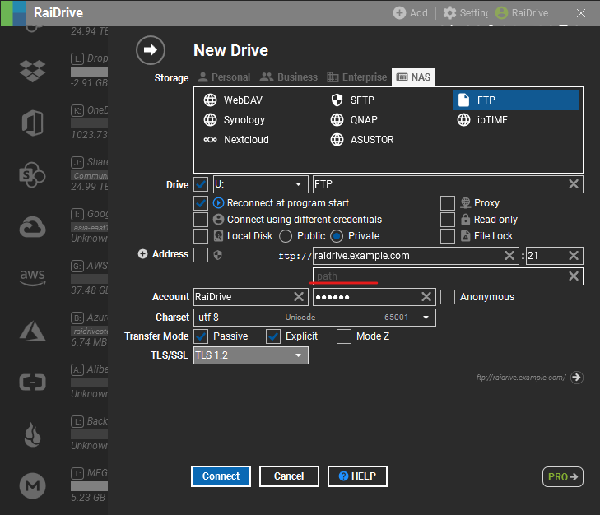Enable the Anonymous checkbox
The height and width of the screenshot is (515, 600).
pyautogui.click(x=448, y=297)
